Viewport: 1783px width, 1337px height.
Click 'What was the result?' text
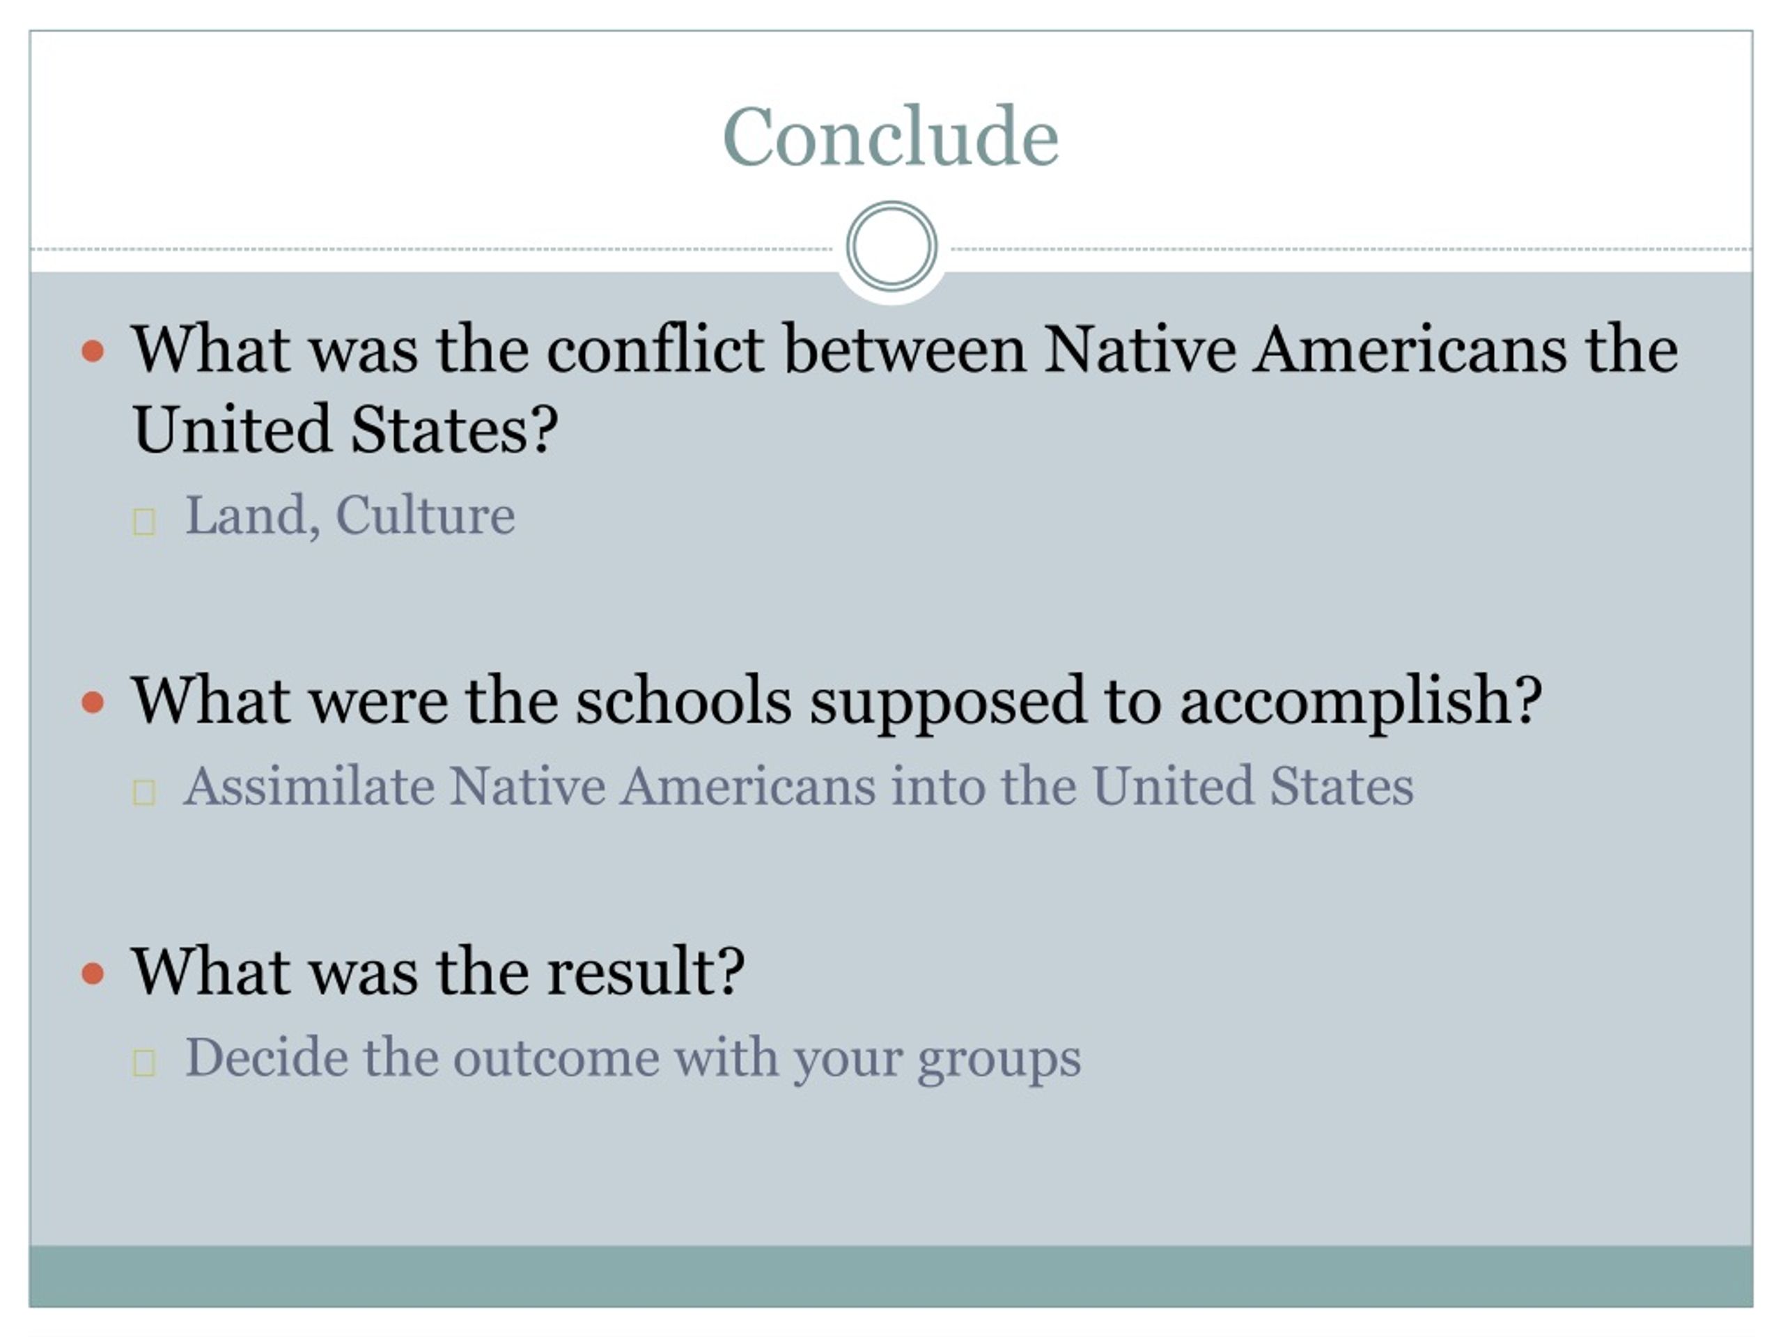point(437,972)
